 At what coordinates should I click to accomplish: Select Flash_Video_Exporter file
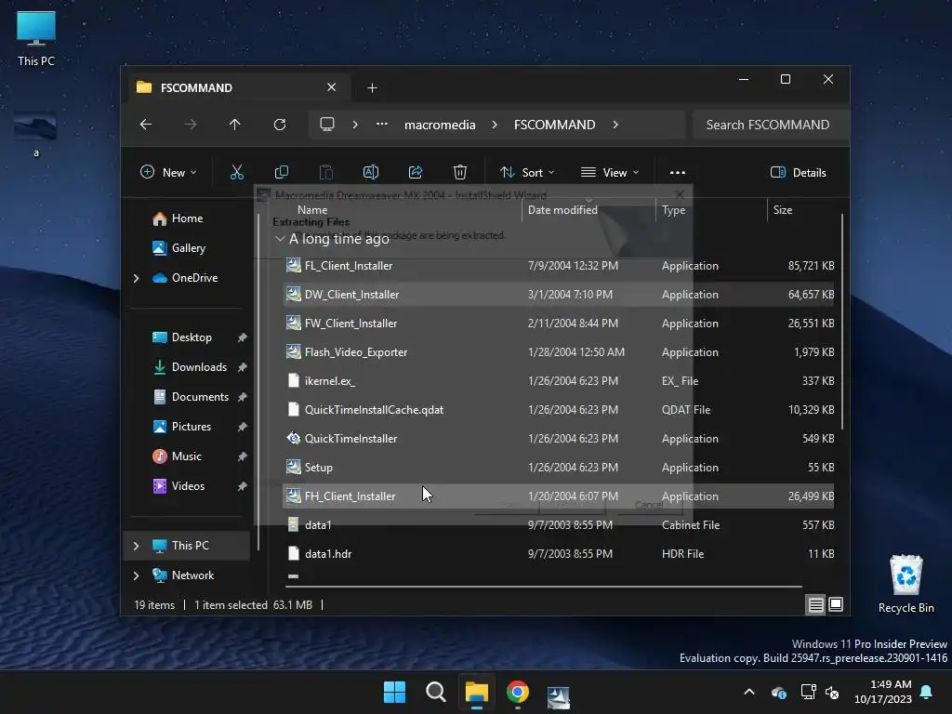[x=559, y=352]
